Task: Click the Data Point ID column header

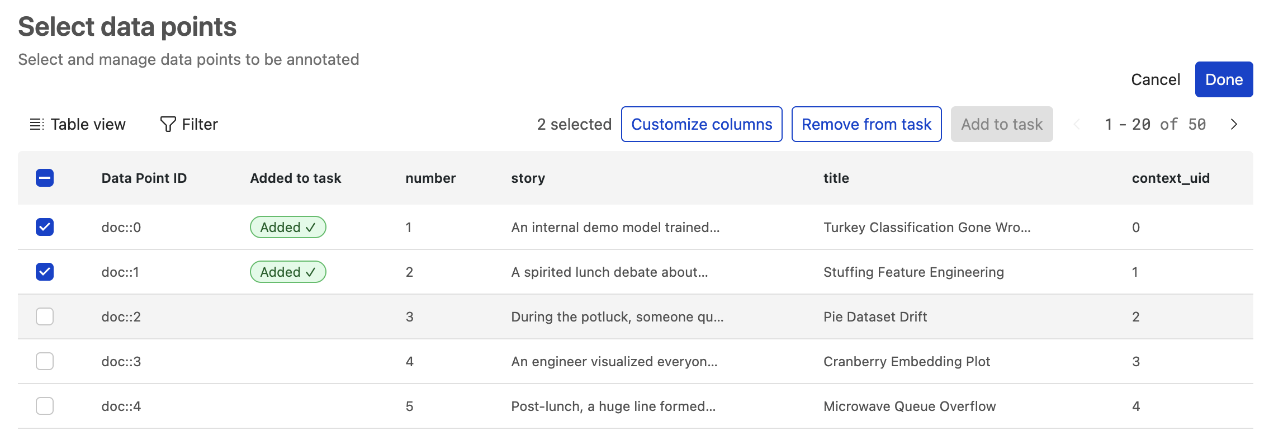Action: click(144, 178)
